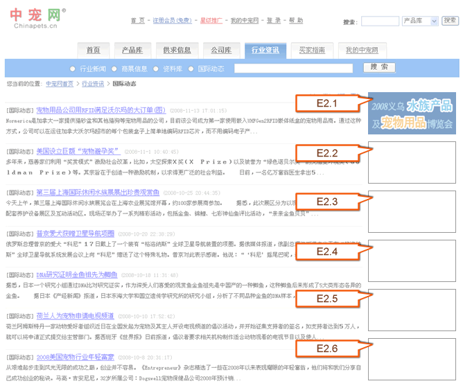
Task: Open the 供求信息 tab
Action: 177,51
